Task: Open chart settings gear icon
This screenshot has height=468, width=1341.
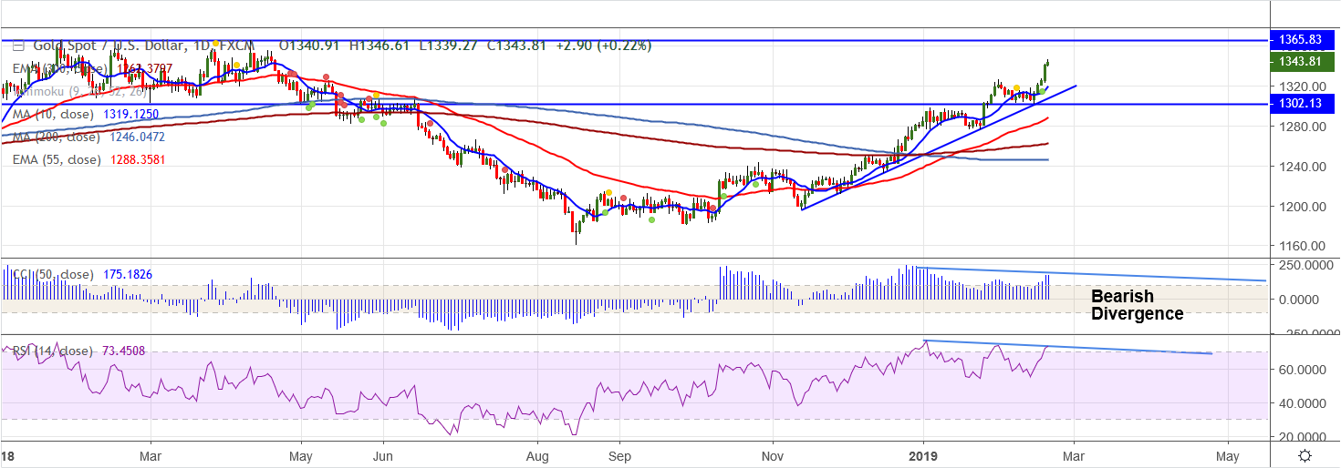Action: (1305, 456)
